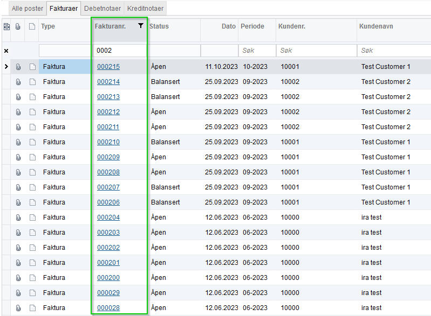Open invoice link 000211
The image size is (431, 316).
pyautogui.click(x=108, y=127)
